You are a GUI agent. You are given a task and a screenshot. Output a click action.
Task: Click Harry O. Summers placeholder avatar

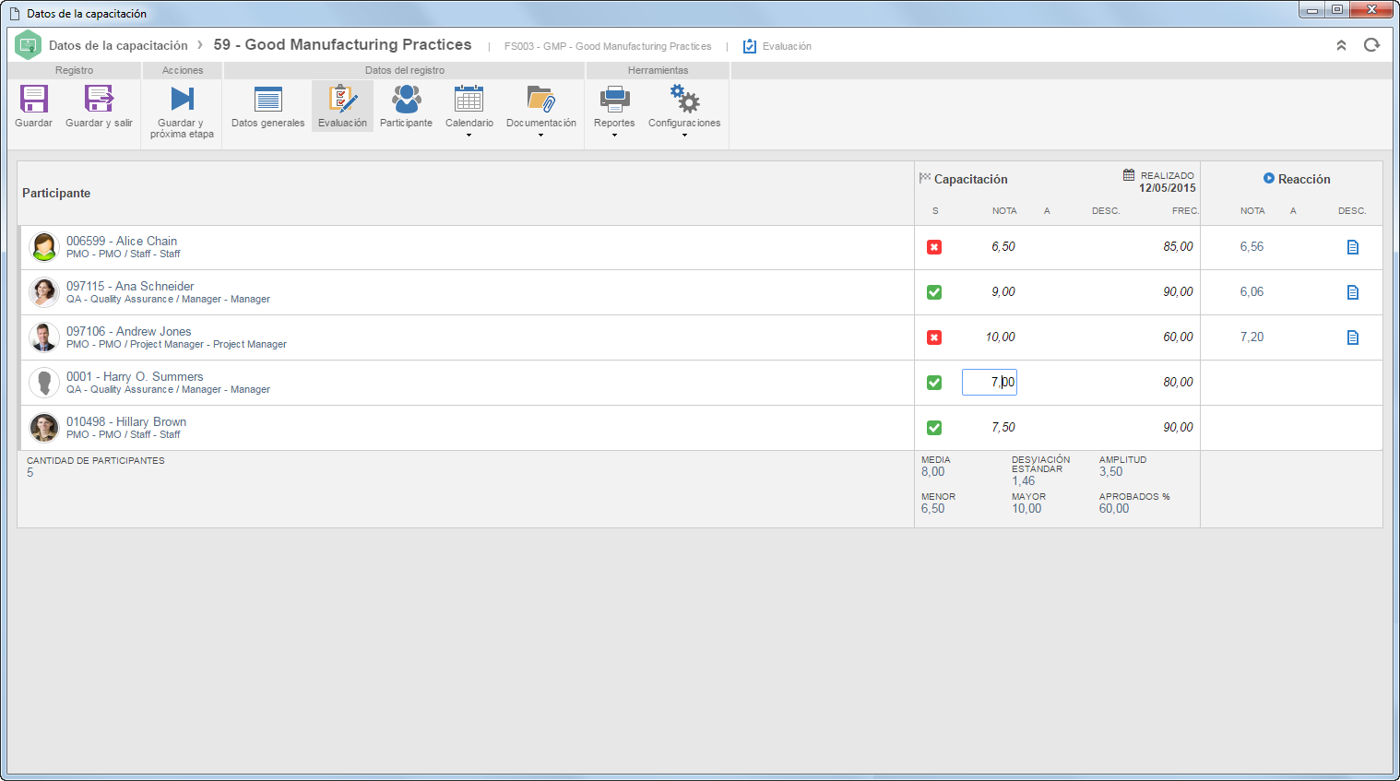pyautogui.click(x=44, y=383)
